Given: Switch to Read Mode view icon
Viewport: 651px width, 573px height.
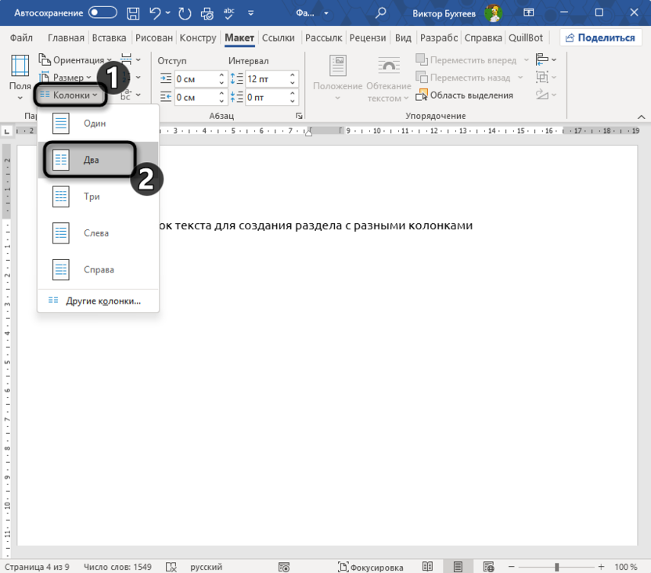Looking at the screenshot, I should (427, 567).
